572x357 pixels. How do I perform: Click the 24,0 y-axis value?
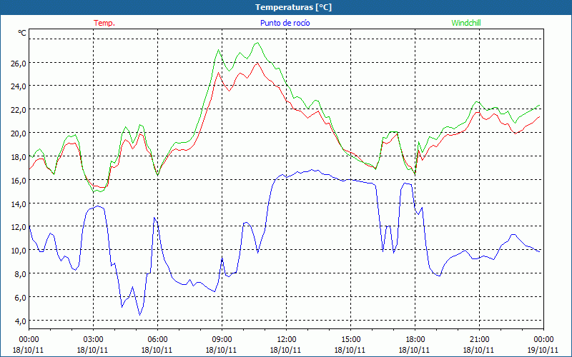(19, 86)
